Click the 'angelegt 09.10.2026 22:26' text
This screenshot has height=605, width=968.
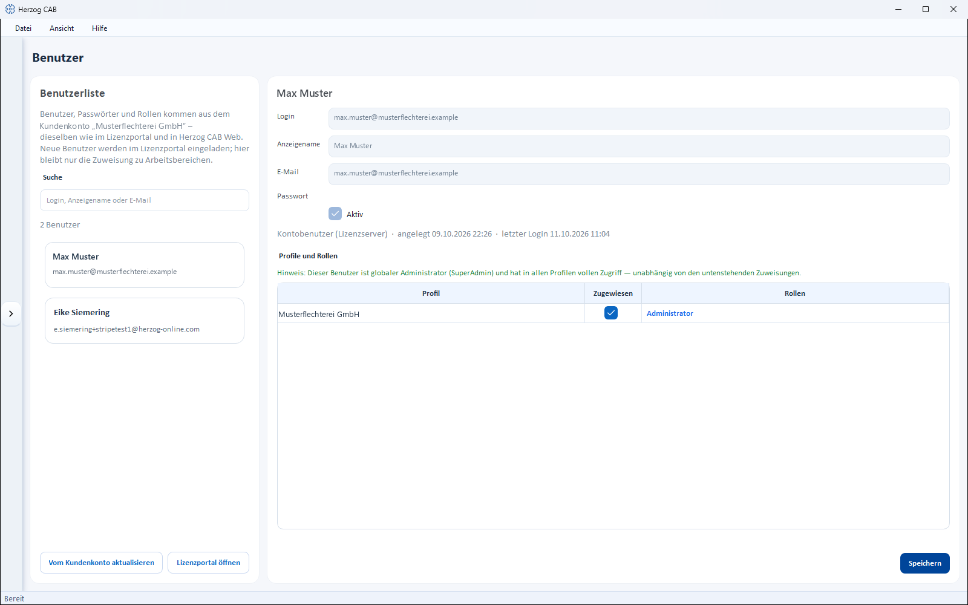445,234
